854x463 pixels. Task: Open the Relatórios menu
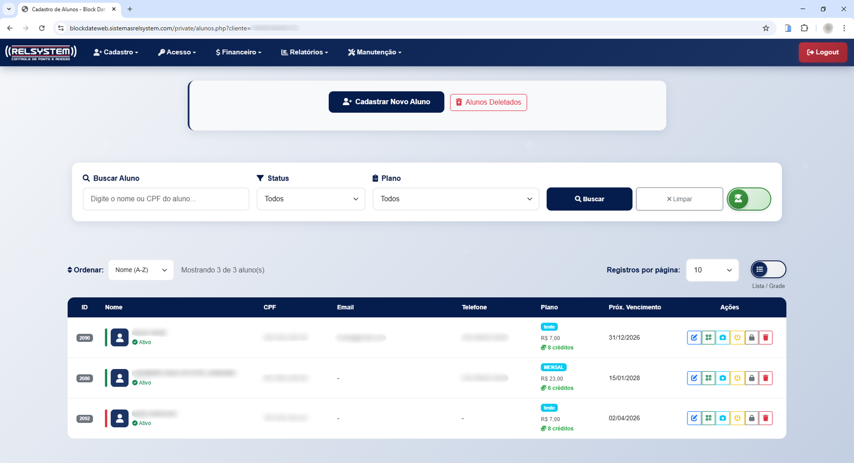point(305,52)
